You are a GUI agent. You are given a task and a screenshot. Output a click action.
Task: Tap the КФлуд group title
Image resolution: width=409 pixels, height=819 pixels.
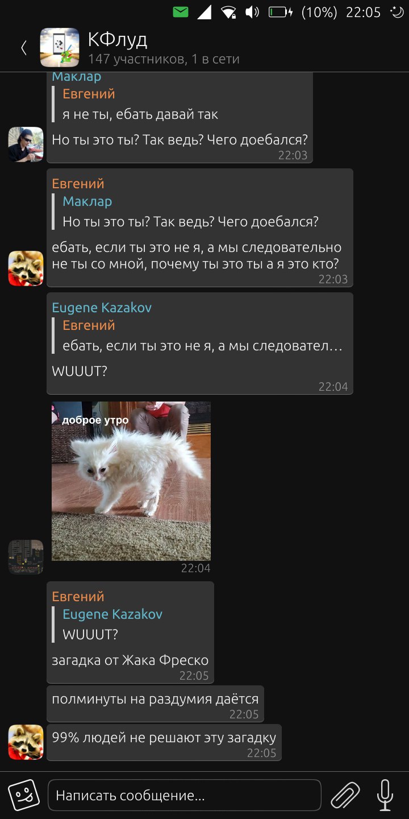tap(117, 39)
